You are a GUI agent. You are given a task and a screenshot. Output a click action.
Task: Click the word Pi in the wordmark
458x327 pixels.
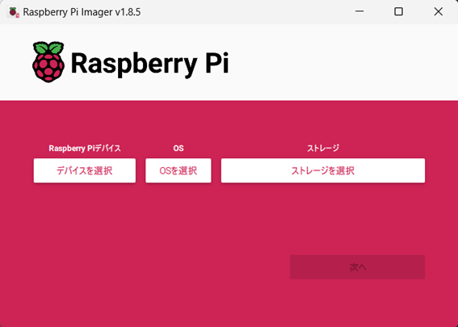216,62
